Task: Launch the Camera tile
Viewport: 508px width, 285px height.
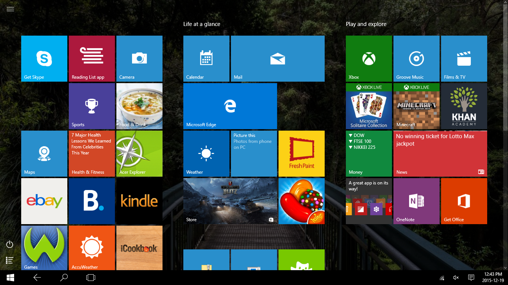Action: pos(139,59)
